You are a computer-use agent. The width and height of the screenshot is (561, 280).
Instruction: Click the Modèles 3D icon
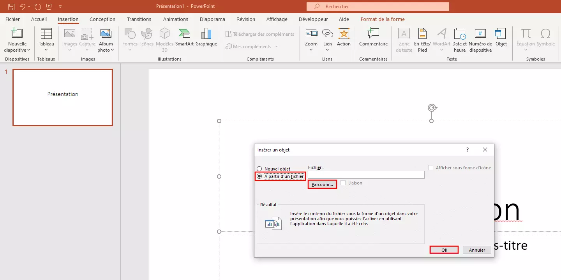(x=165, y=34)
